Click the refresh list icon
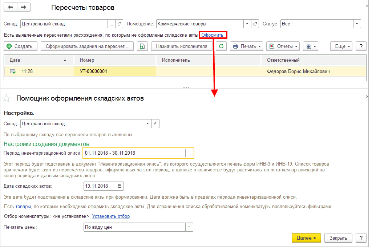 click(x=222, y=46)
